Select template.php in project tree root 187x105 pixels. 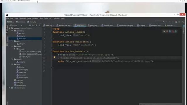tap(20, 85)
